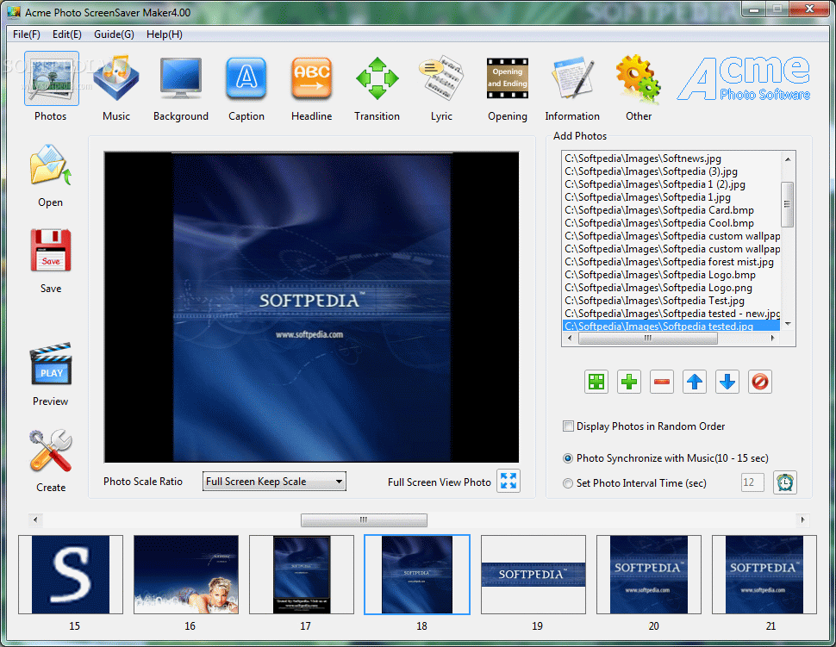Screen dimensions: 836x647
Task: Click the Open project folder icon
Action: point(51,165)
